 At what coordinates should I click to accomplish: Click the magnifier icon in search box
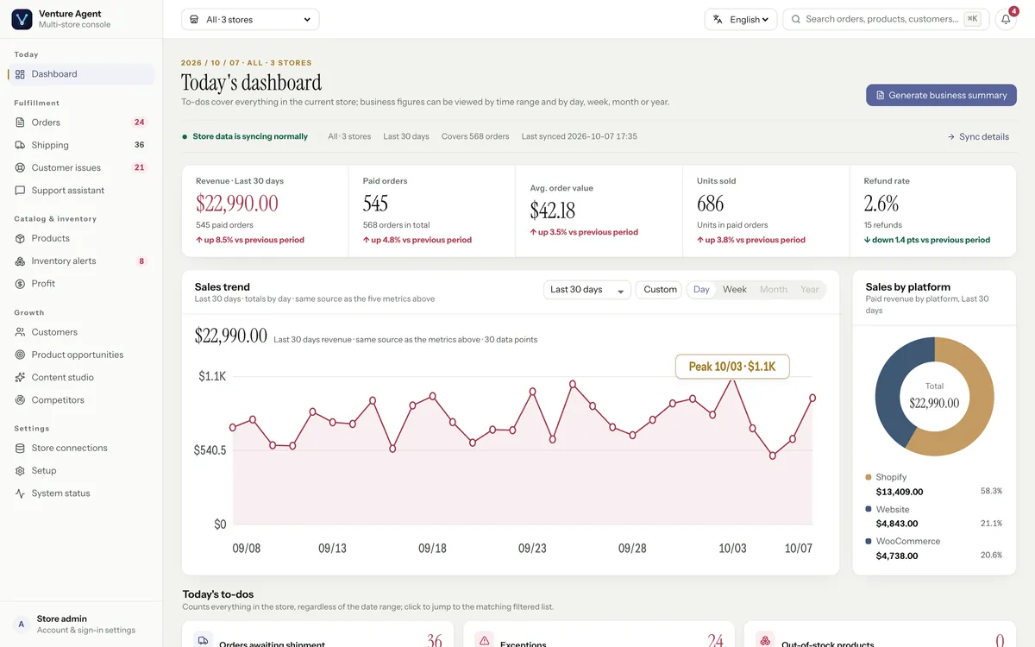[796, 19]
